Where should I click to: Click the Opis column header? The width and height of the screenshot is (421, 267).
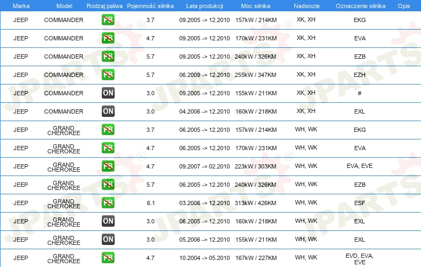click(404, 6)
